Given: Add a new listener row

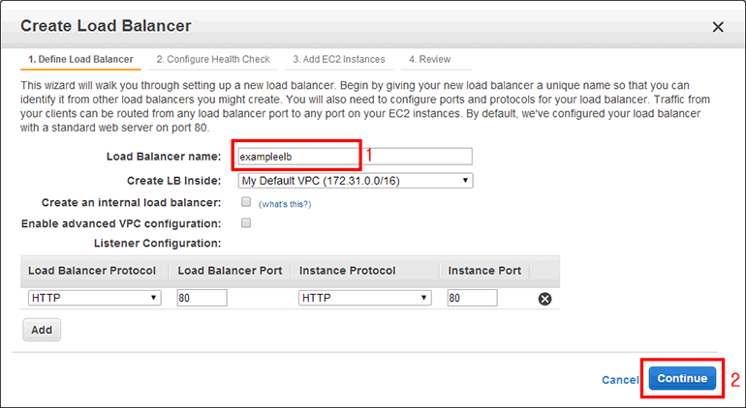Looking at the screenshot, I should [42, 330].
